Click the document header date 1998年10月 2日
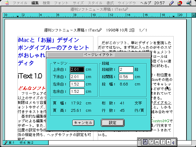This screenshot has width=196, height=147. pos(120,30)
